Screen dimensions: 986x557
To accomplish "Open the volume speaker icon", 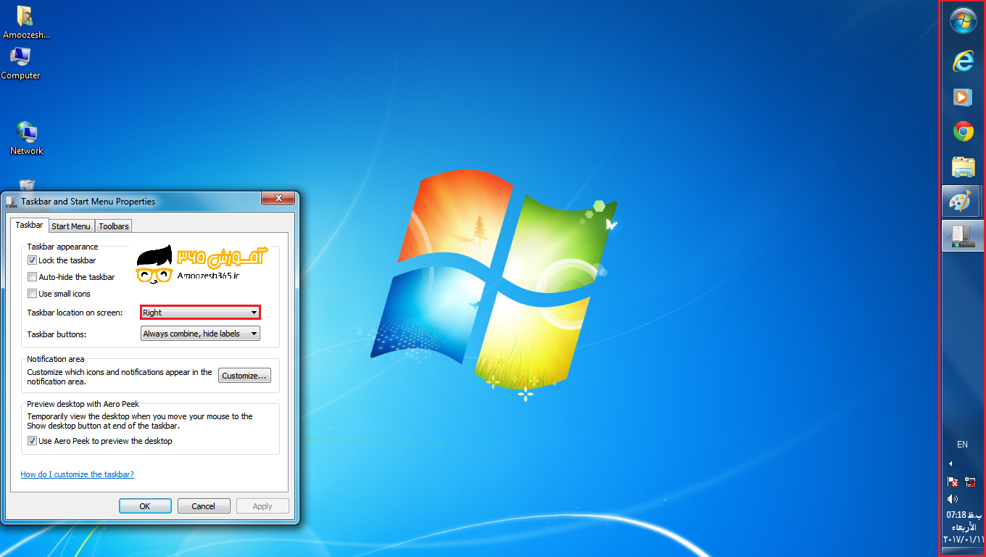I will click(953, 499).
